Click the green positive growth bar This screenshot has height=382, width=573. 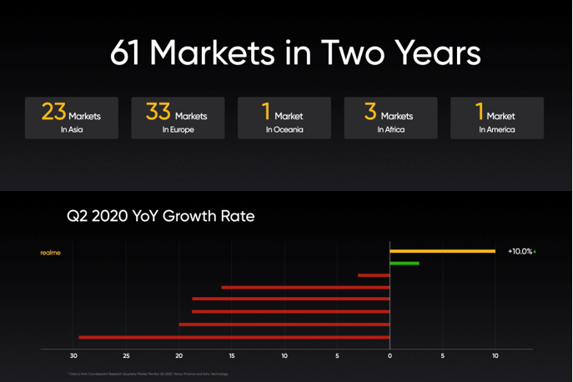(x=405, y=264)
